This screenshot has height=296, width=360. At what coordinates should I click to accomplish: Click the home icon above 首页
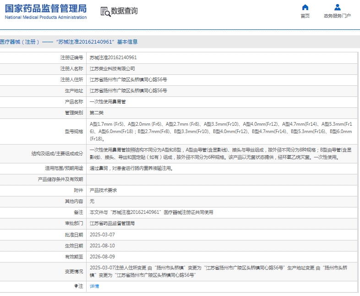(x=305, y=7)
